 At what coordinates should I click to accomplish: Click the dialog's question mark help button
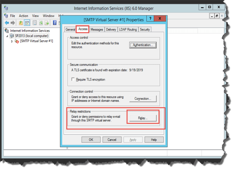150,18
